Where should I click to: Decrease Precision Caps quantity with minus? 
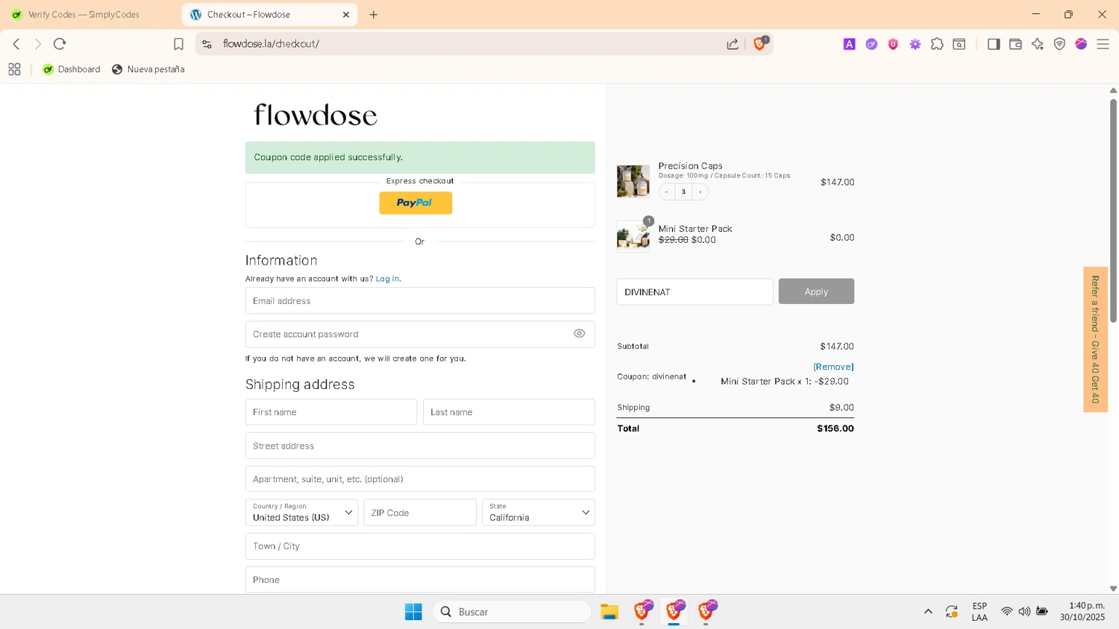click(x=667, y=192)
